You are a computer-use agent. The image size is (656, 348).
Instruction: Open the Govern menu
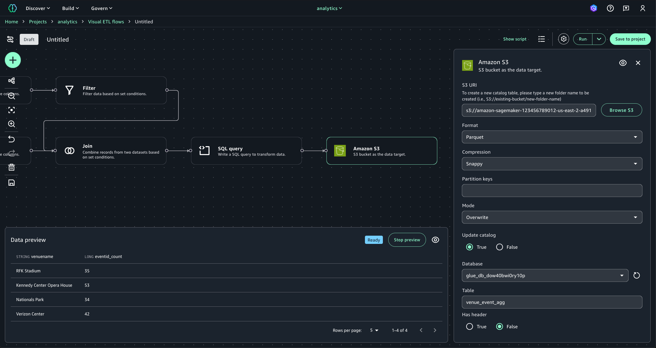tap(102, 8)
